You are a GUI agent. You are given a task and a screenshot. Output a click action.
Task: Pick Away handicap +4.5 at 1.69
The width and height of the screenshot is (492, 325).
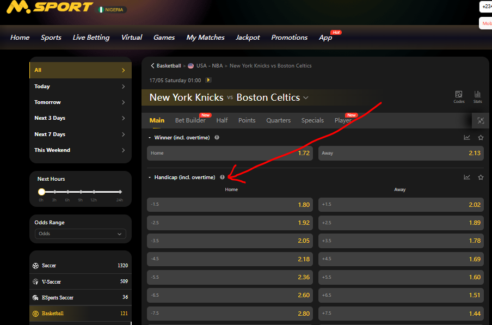(401, 259)
